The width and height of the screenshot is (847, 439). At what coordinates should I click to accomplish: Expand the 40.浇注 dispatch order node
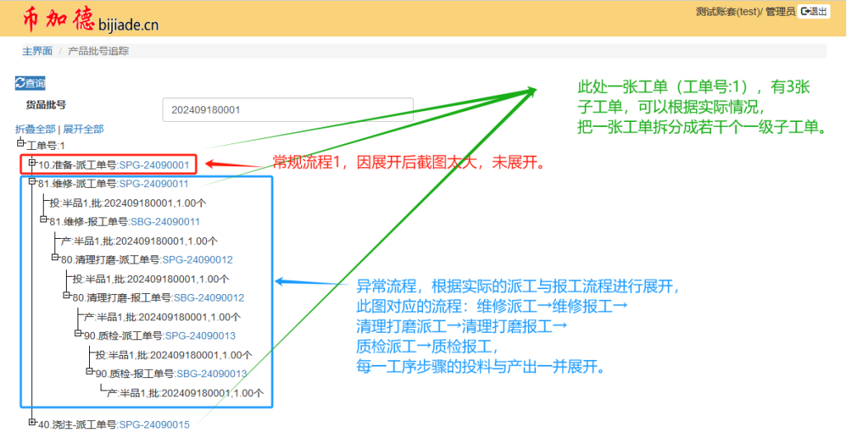click(x=33, y=424)
